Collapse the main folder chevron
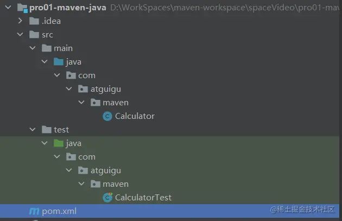The height and width of the screenshot is (221, 342). pos(33,48)
